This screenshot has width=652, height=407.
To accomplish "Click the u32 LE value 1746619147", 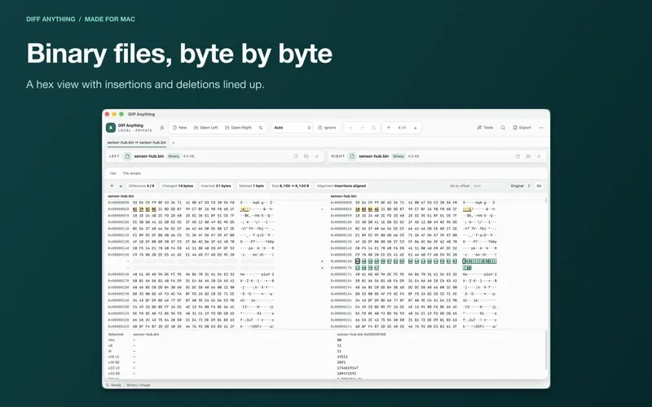I will coord(348,368).
